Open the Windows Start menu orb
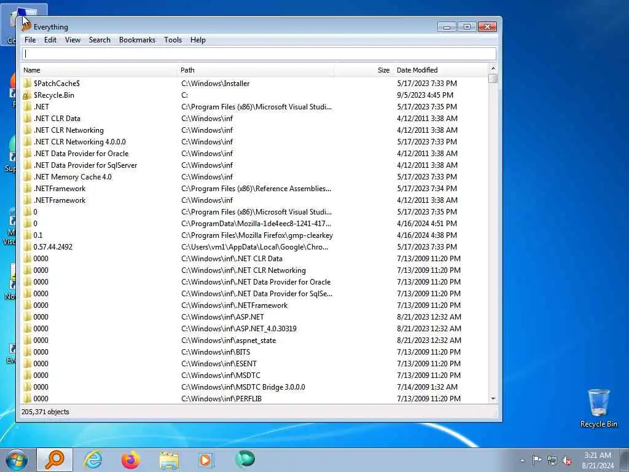 click(x=17, y=460)
